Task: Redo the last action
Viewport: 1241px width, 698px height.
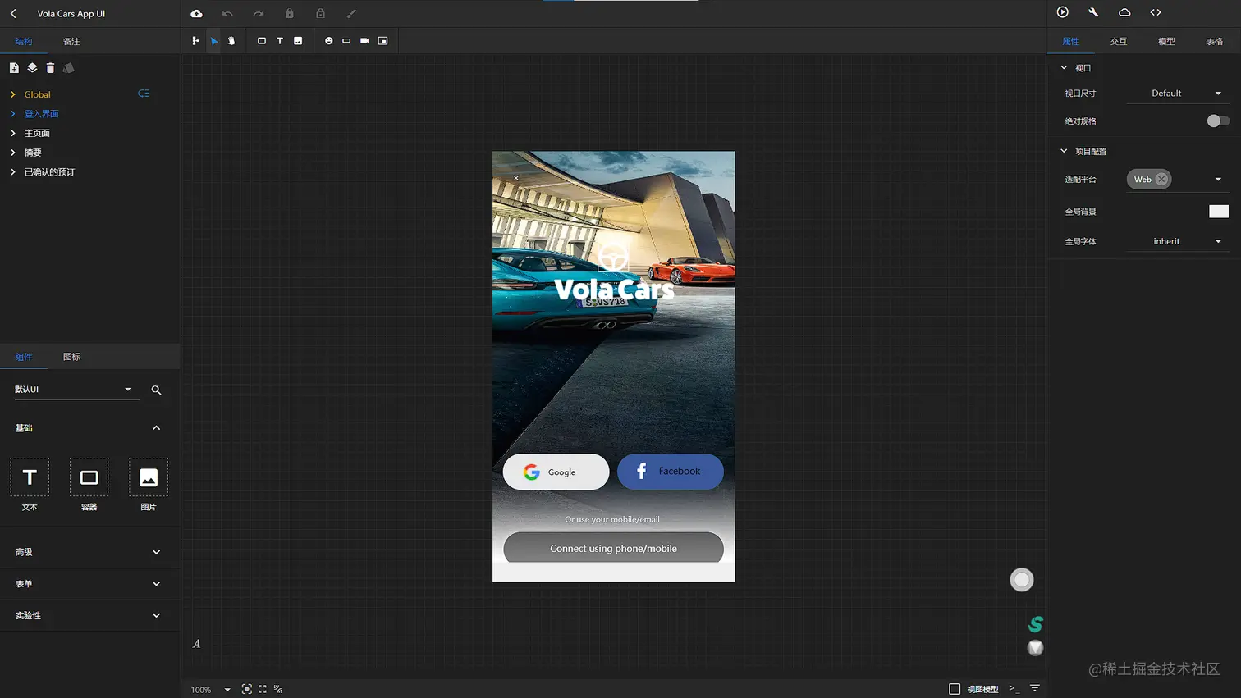Action: click(259, 13)
